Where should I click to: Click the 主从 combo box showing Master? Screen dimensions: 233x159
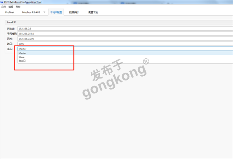tap(125, 49)
